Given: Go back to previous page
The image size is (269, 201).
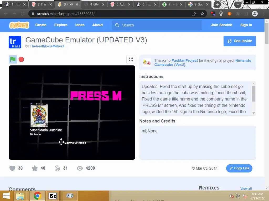Looking at the screenshot, I should [6, 14].
